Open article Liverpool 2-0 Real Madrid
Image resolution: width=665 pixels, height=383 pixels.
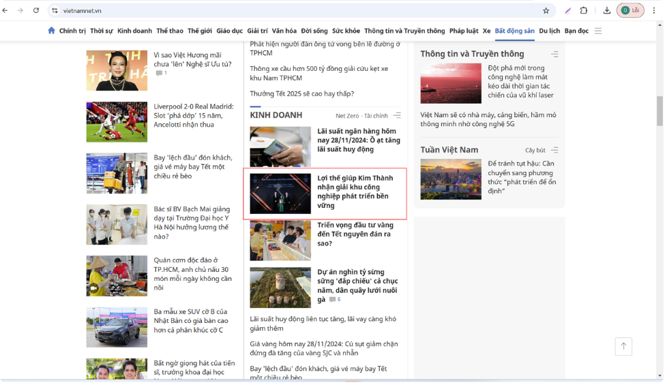pyautogui.click(x=194, y=116)
